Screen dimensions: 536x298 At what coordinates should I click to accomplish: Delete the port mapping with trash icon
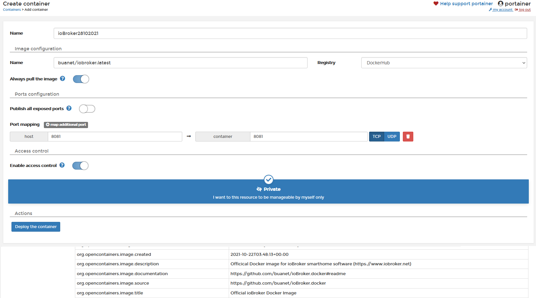(408, 137)
